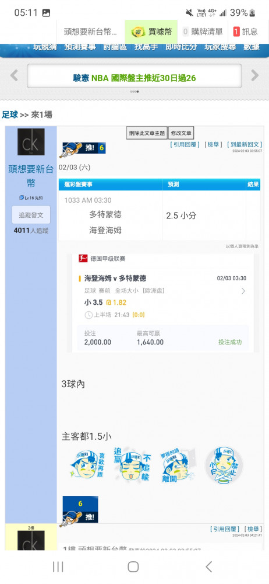Click the Lv.16 先知 level badge

pyautogui.click(x=31, y=198)
